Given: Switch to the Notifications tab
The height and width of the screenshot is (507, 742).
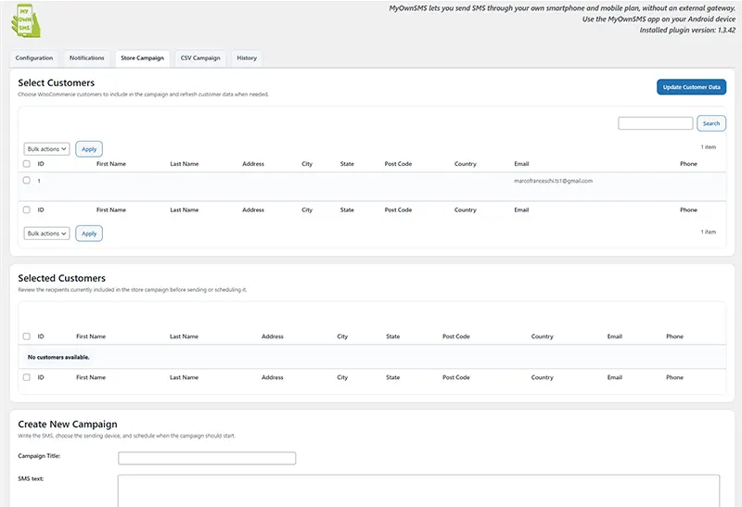Looking at the screenshot, I should coord(87,58).
